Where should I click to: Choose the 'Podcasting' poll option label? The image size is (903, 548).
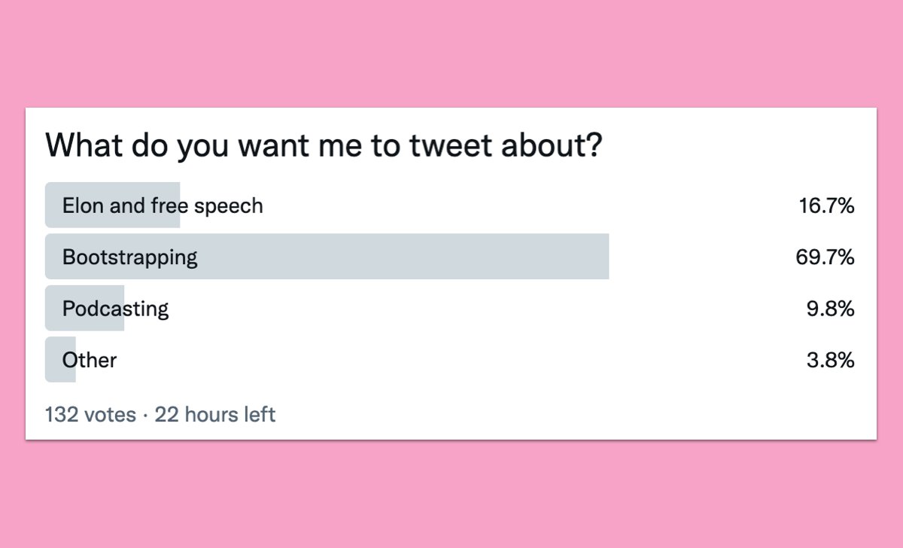[115, 309]
